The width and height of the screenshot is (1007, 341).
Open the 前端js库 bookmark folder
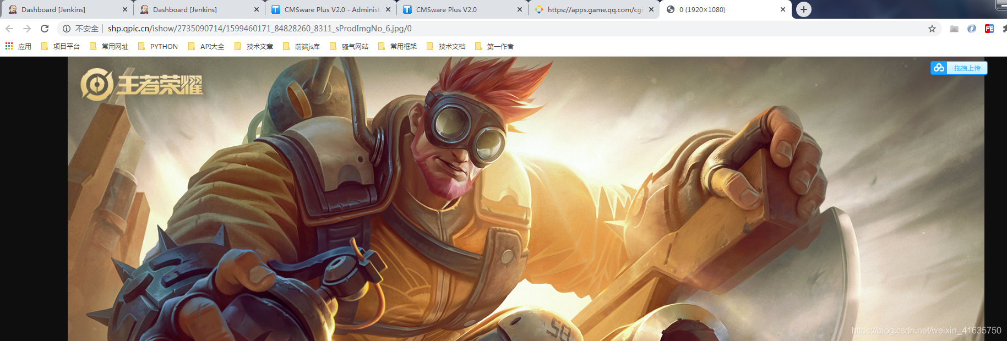302,47
